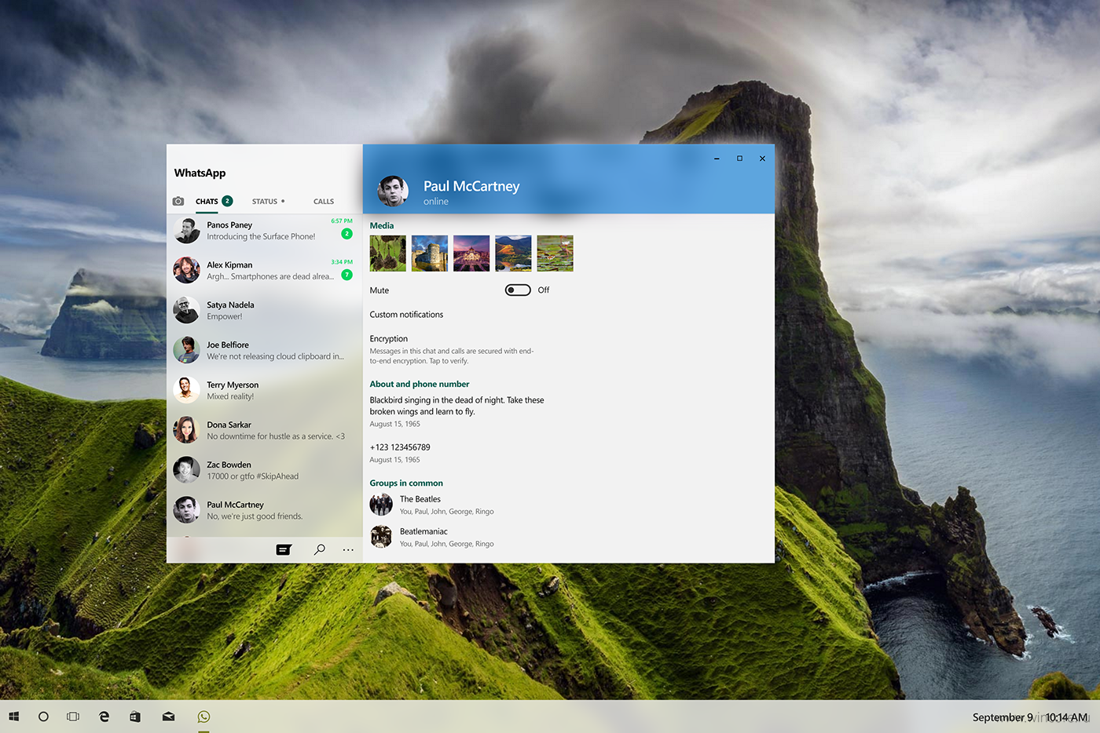
Task: Click Alex Kipman's avatar
Action: click(186, 271)
